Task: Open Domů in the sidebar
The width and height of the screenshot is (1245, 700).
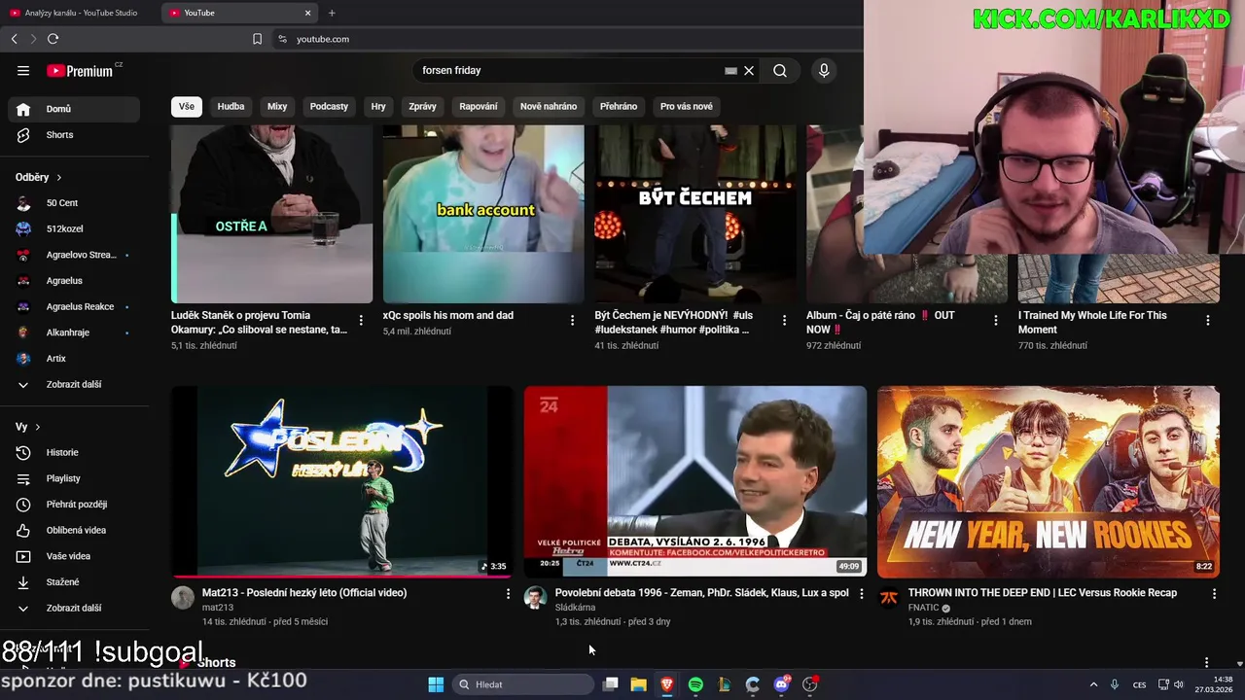Action: 73,109
